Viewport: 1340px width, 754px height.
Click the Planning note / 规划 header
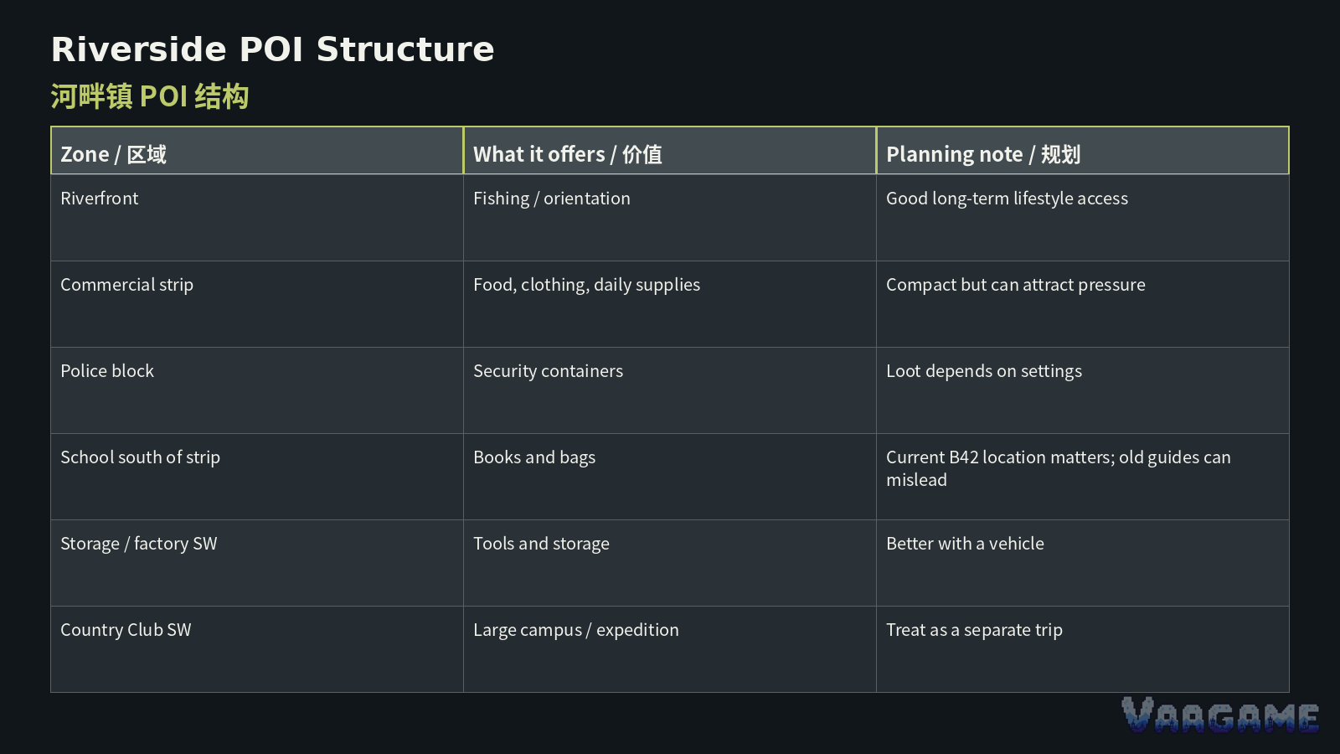(1083, 151)
